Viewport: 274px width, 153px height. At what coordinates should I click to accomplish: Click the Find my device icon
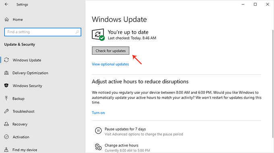coord(6,150)
